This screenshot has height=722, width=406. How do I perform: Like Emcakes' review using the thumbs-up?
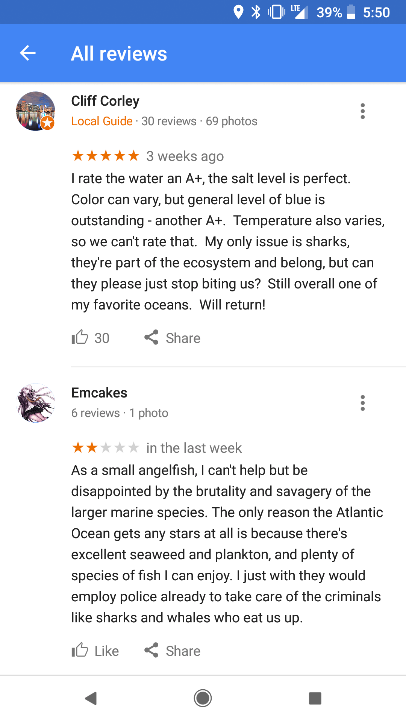click(80, 651)
